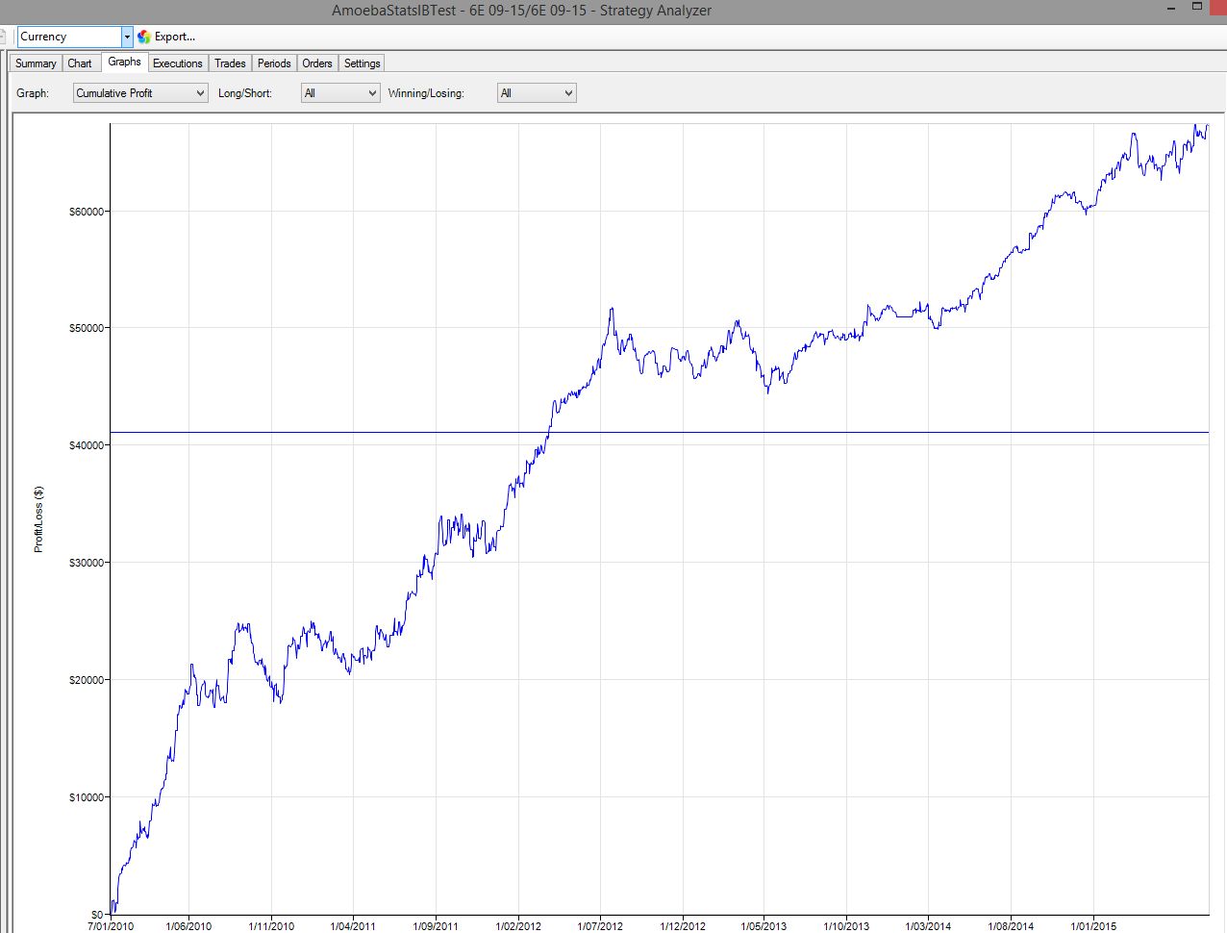Click the 1/03/2014 date label
1227x933 pixels.
click(928, 926)
